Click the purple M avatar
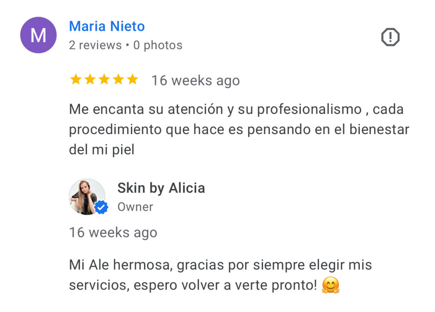The image size is (435, 312). (38, 35)
